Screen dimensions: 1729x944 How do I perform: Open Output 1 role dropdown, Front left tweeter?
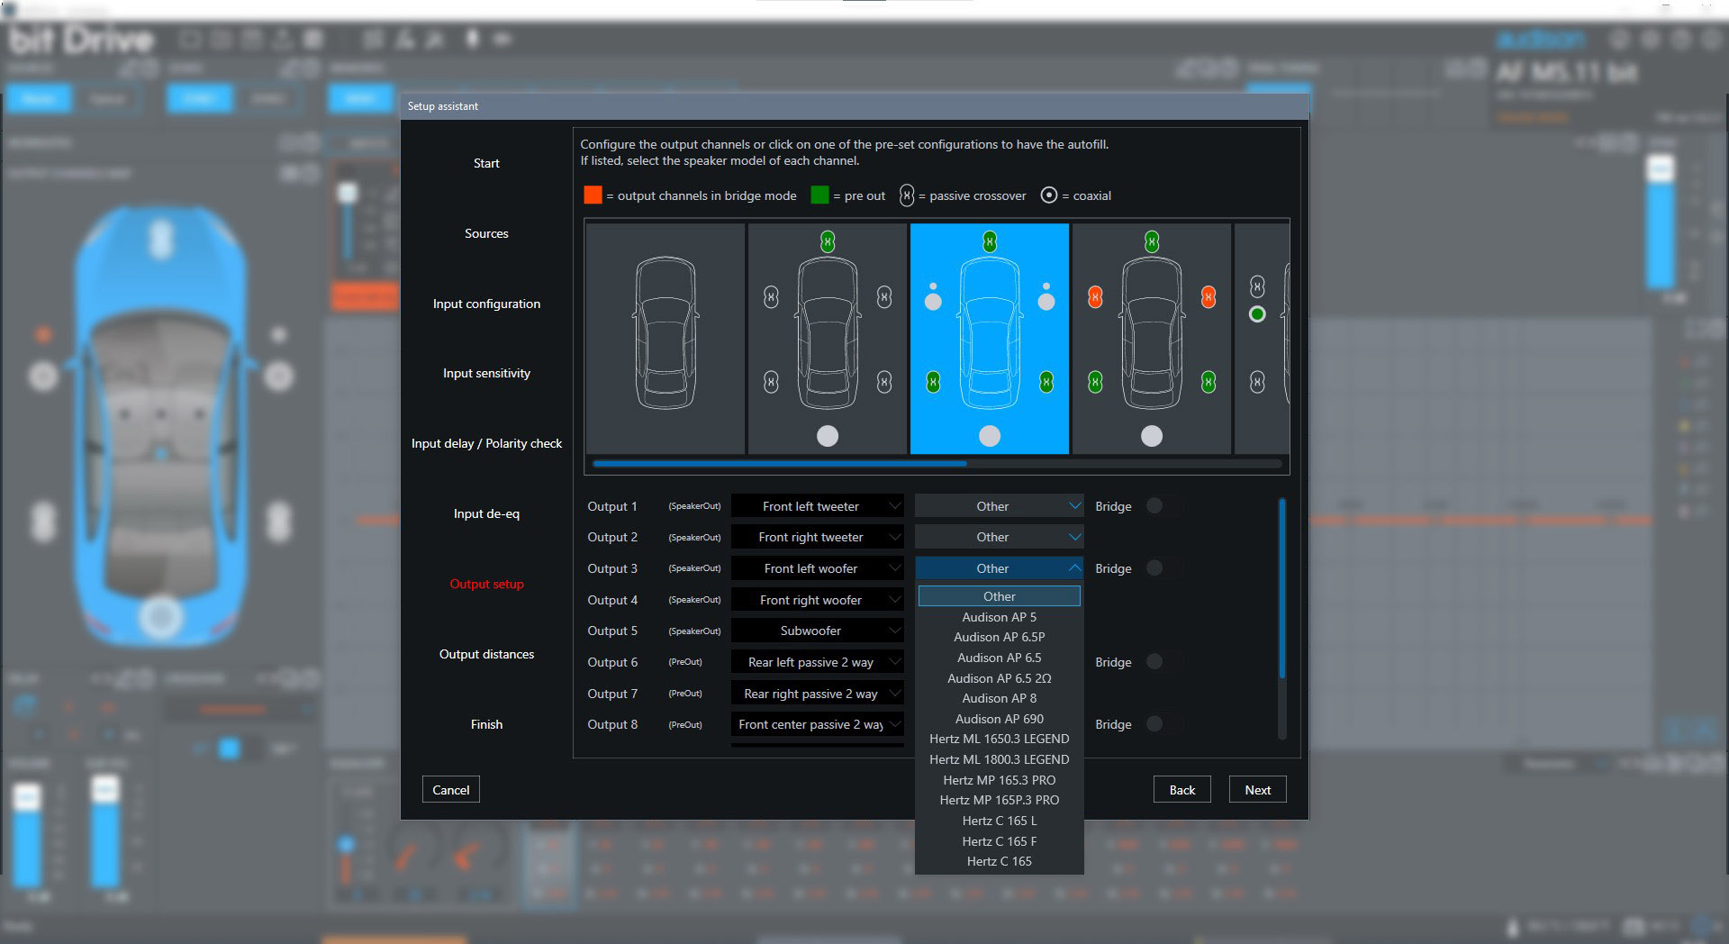[x=817, y=506]
